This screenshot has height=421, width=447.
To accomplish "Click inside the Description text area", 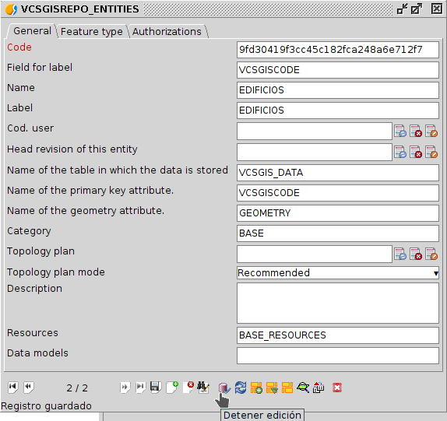I will pos(338,303).
